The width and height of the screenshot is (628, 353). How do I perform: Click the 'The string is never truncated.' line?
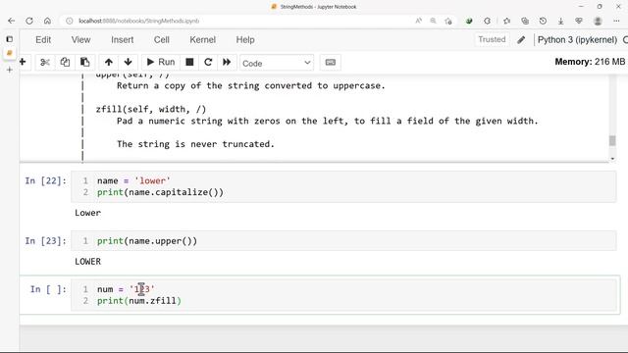pyautogui.click(x=195, y=144)
